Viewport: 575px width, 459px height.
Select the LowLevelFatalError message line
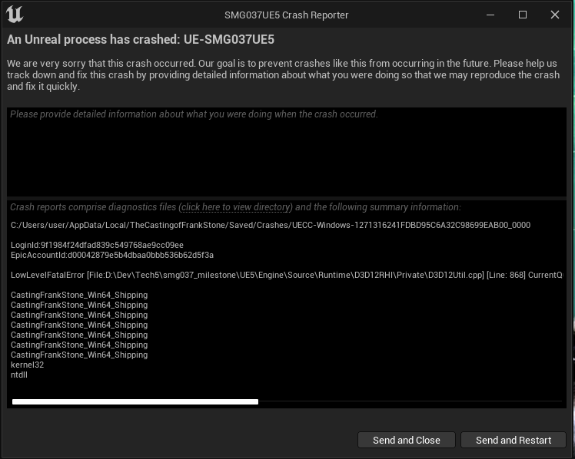287,276
